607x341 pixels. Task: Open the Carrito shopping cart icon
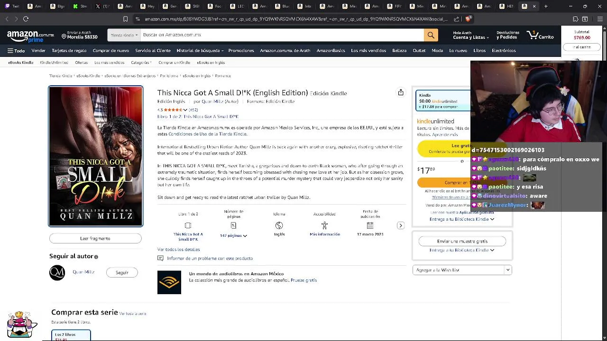[x=540, y=36]
